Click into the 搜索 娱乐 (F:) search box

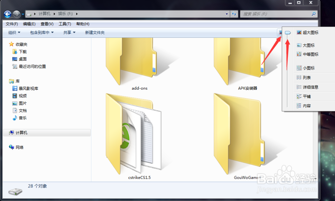coord(276,14)
